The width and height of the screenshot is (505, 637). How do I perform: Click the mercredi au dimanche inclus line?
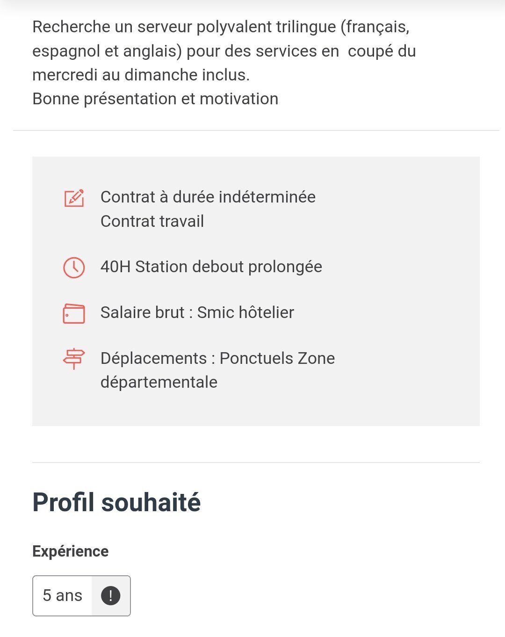tap(141, 75)
